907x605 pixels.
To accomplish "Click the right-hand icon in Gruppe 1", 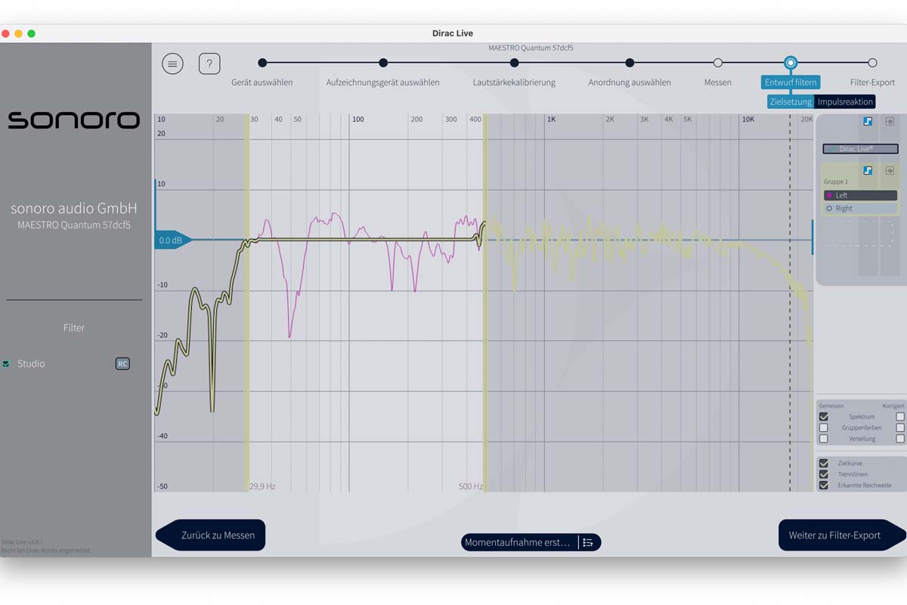I will point(890,171).
